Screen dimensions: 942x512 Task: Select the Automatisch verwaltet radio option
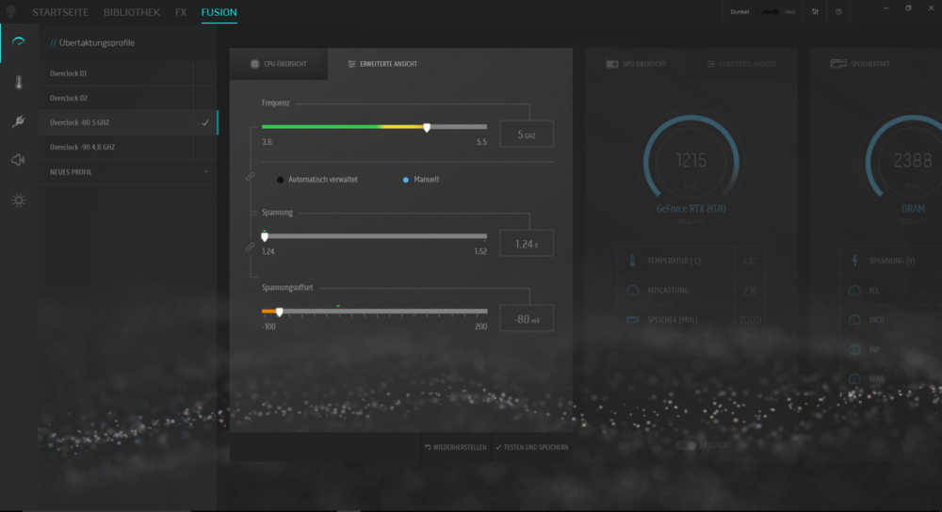point(280,179)
